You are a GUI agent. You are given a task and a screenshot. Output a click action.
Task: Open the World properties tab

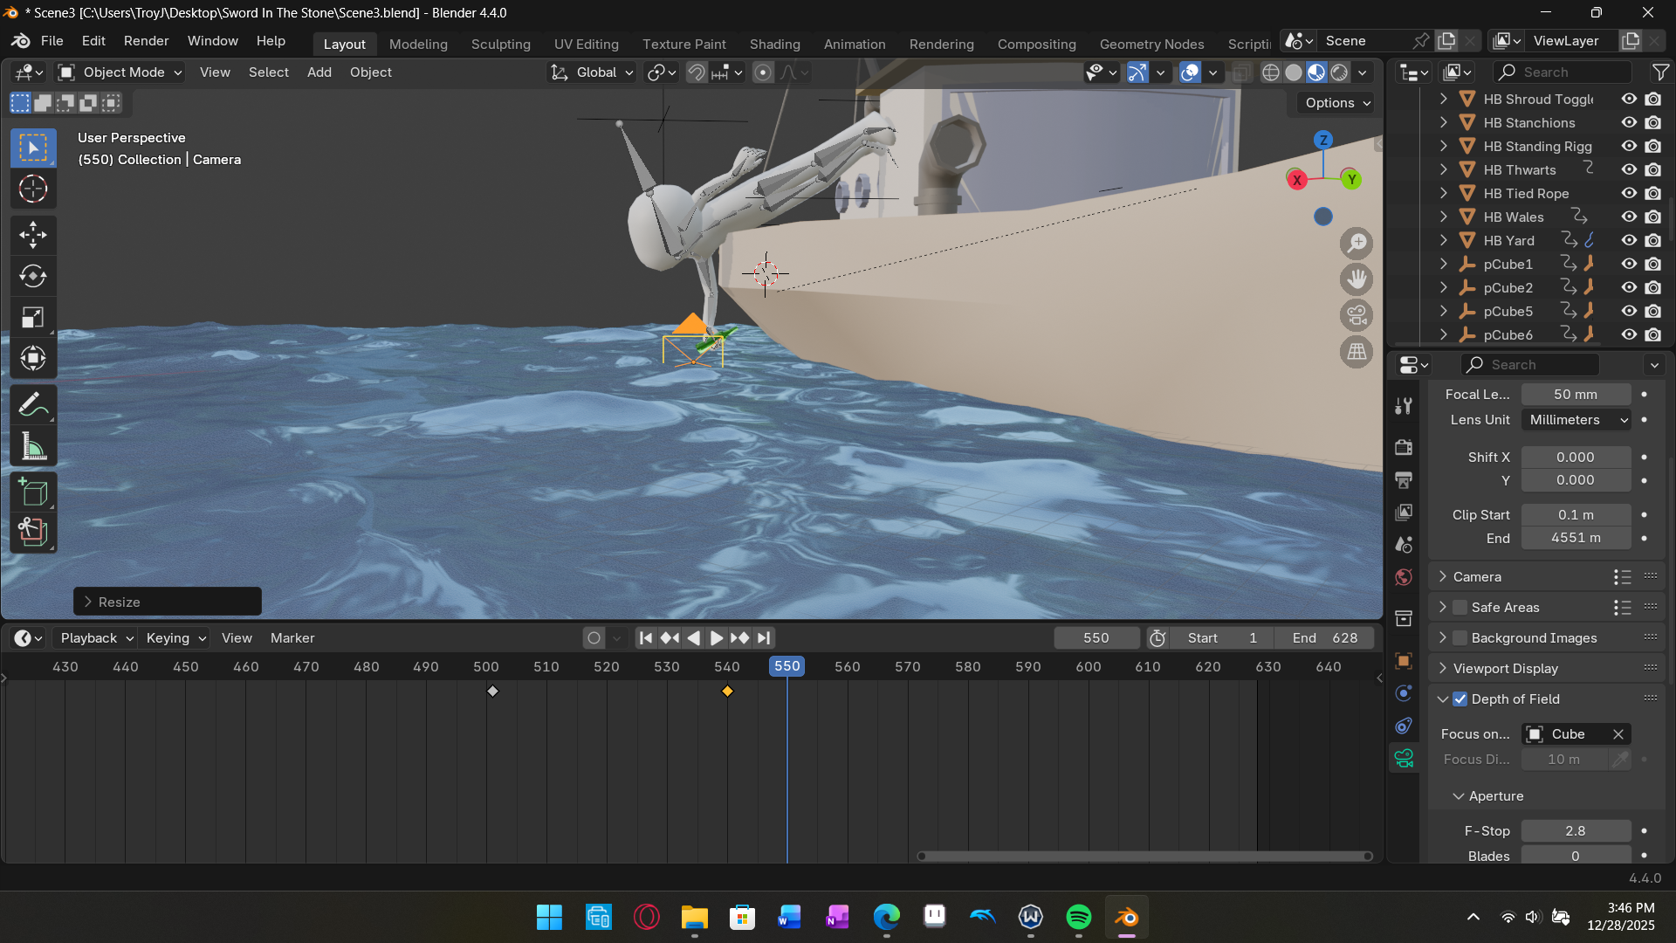[1404, 576]
